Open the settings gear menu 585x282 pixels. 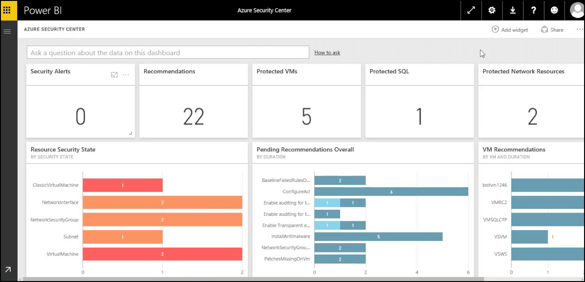[492, 10]
